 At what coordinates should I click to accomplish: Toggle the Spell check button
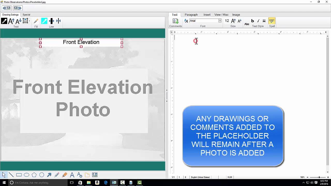(x=272, y=21)
